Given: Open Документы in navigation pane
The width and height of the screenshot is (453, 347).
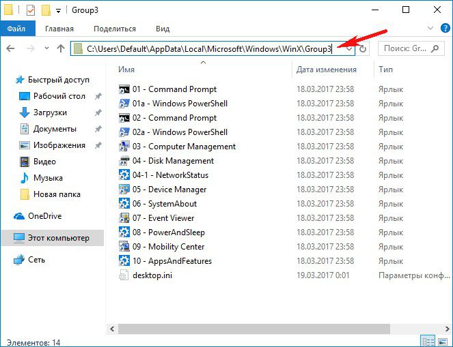Looking at the screenshot, I should point(55,129).
